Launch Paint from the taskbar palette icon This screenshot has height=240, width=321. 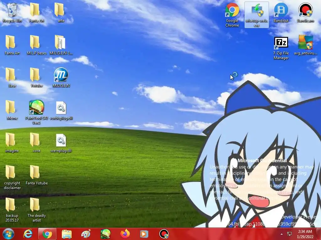click(x=86, y=234)
